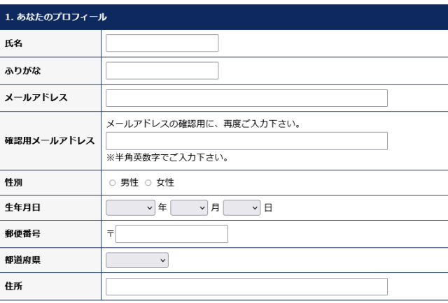
Task: Click the 郵便番号 postal code input
Action: pyautogui.click(x=171, y=234)
